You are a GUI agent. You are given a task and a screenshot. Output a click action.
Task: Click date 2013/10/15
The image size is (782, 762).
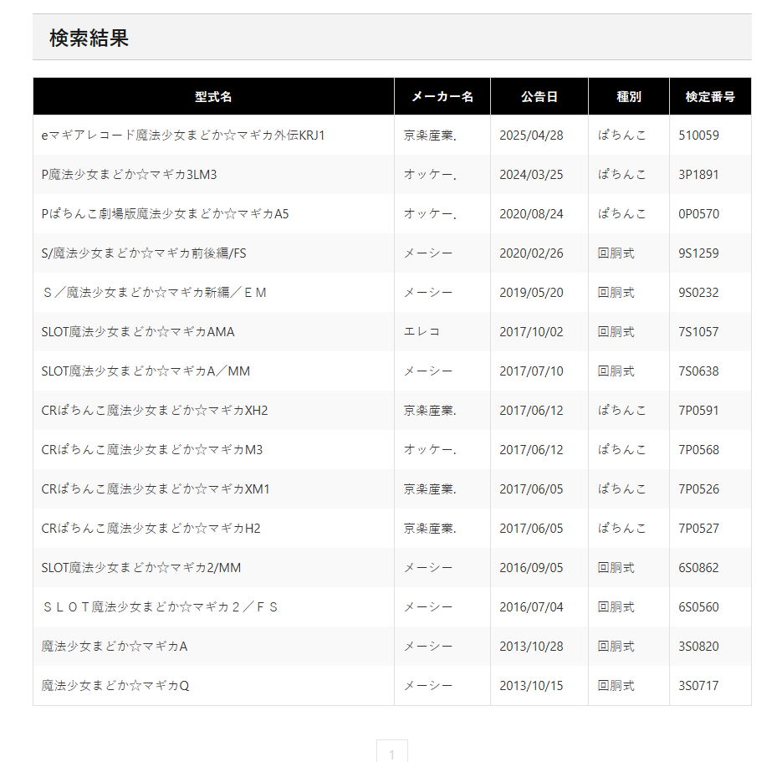point(532,686)
